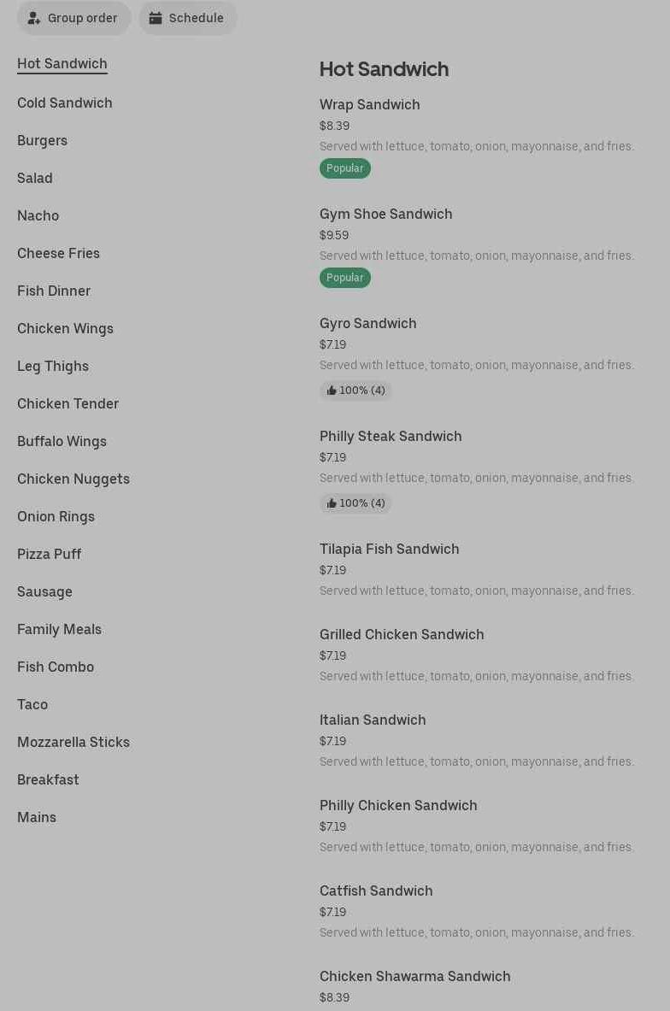Switch to the Cold Sandwich category

65,103
